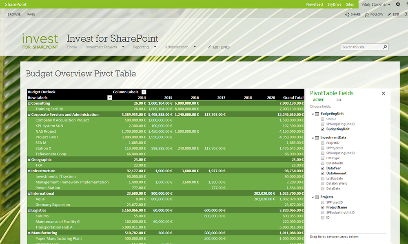The width and height of the screenshot is (408, 244).
Task: Collapse the Corporate Services and Administration group
Action: pyautogui.click(x=29, y=114)
